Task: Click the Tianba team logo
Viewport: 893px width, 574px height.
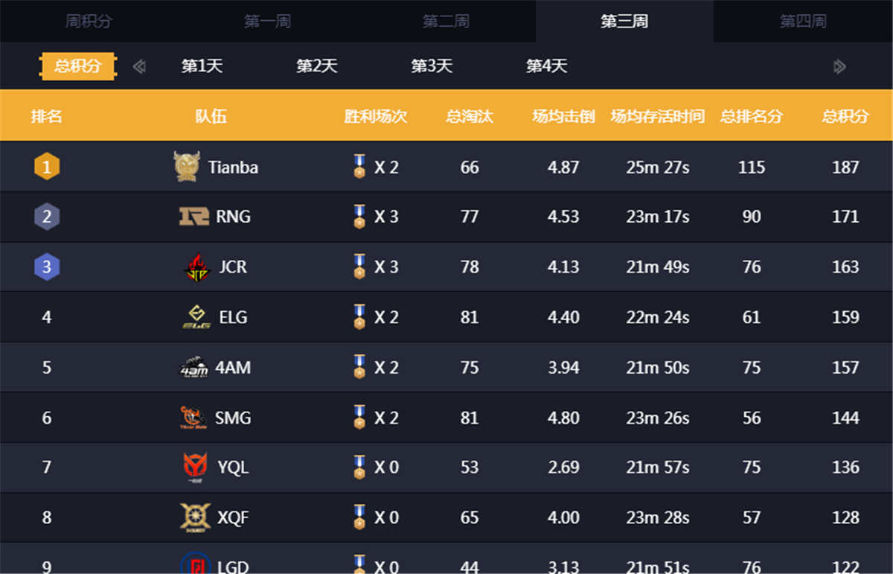Action: (x=187, y=167)
